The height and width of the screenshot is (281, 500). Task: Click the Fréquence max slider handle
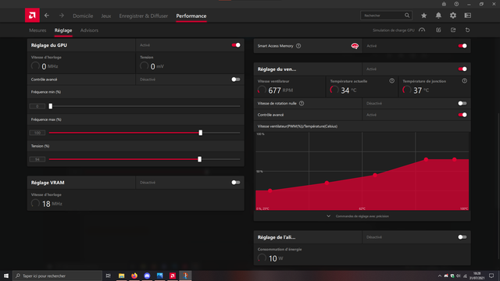pyautogui.click(x=201, y=133)
